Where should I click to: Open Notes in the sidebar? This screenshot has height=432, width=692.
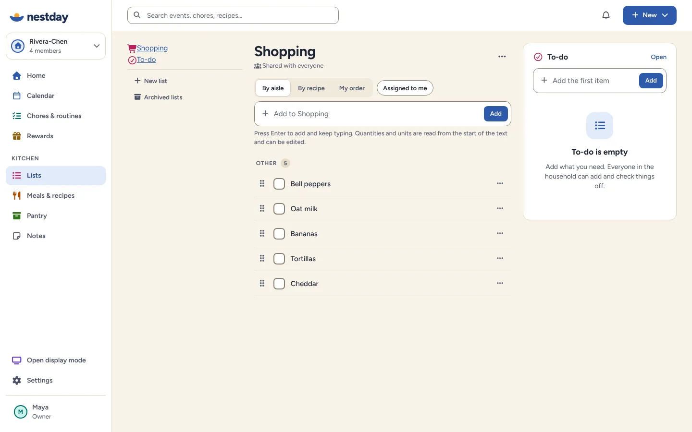[56, 236]
